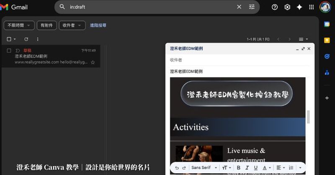Image resolution: width=335 pixels, height=175 pixels.
Task: Open Google Calendar side panel
Action: (x=327, y=24)
